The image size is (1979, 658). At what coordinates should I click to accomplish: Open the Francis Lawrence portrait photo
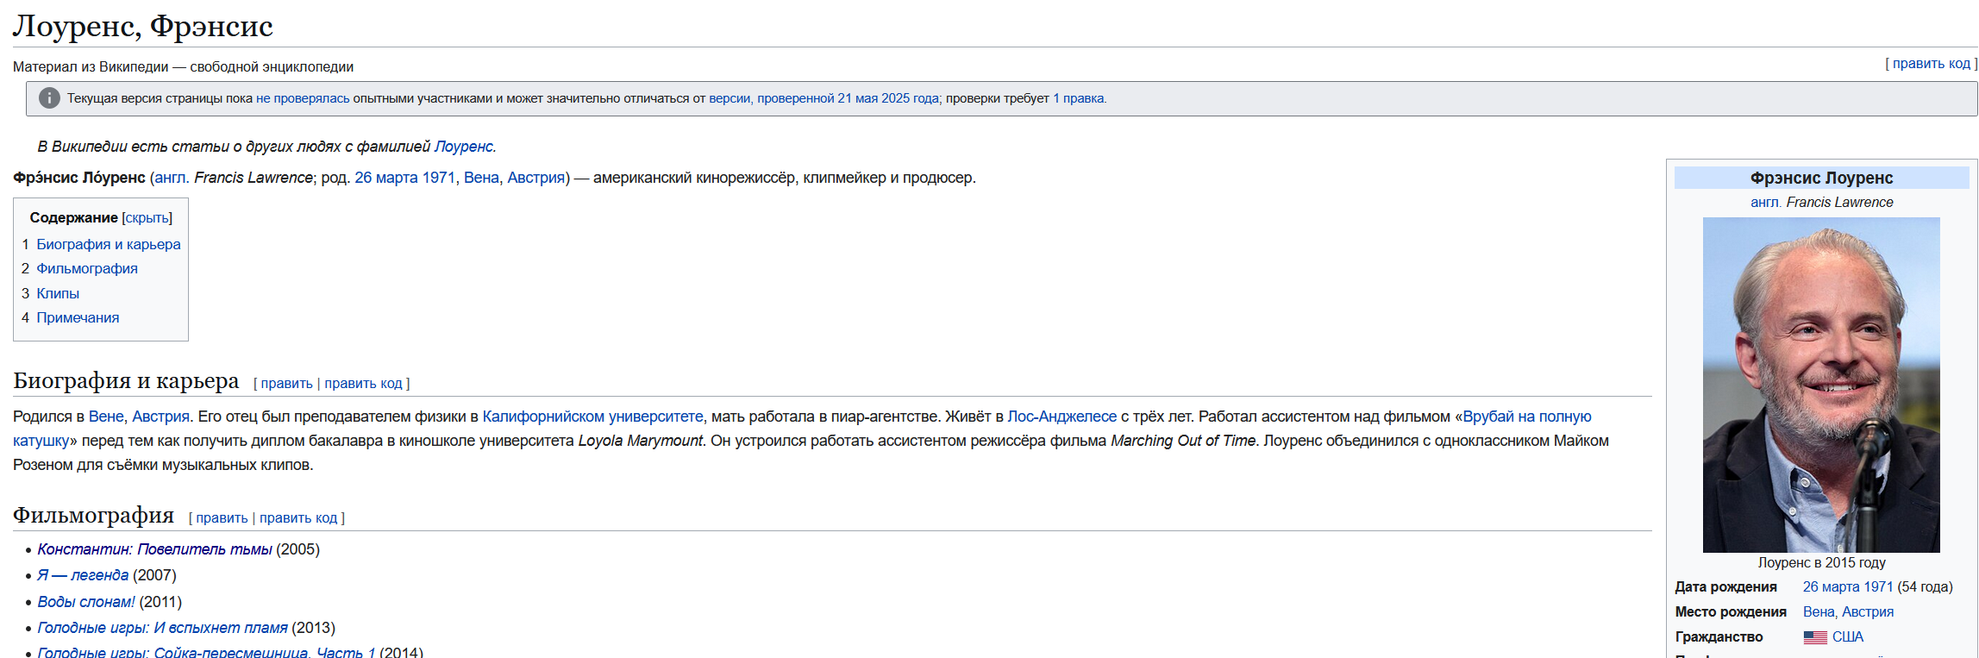(1821, 385)
